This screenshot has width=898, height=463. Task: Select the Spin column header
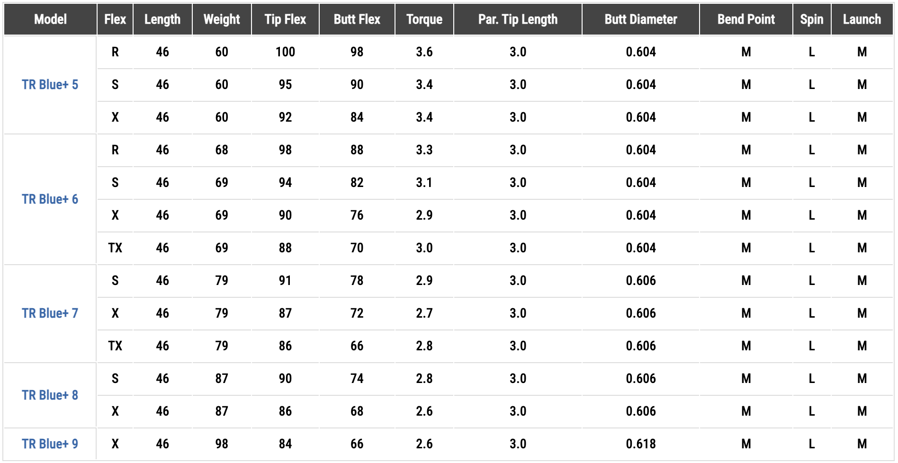tap(812, 19)
